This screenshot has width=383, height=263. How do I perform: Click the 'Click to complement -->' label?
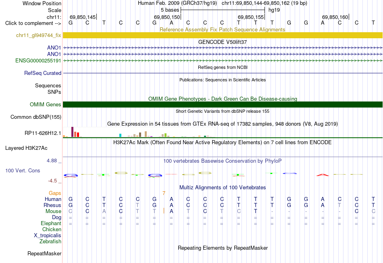tap(33, 23)
